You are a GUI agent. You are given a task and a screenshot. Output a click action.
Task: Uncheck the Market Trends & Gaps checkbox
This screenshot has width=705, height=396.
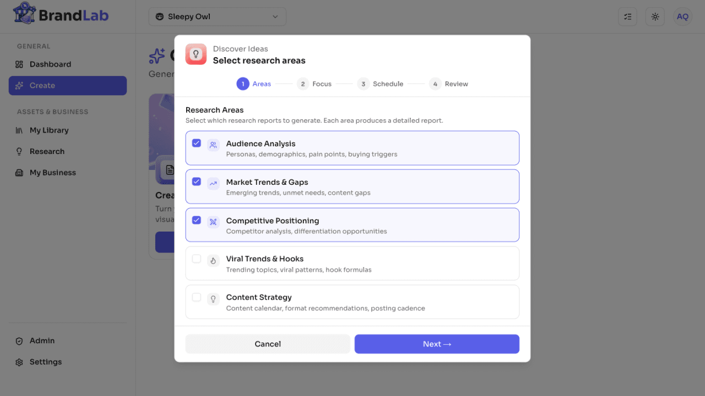coord(196,182)
